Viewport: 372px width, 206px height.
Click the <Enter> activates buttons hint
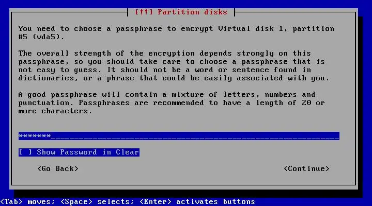pyautogui.click(x=197, y=201)
